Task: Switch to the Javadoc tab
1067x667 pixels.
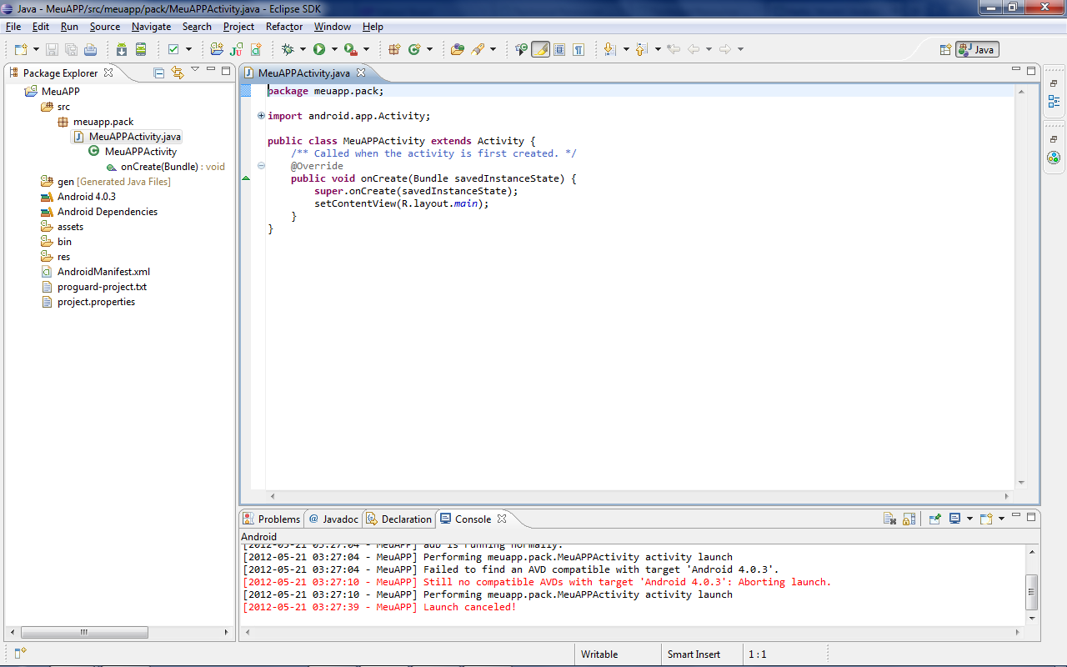Action: (333, 519)
